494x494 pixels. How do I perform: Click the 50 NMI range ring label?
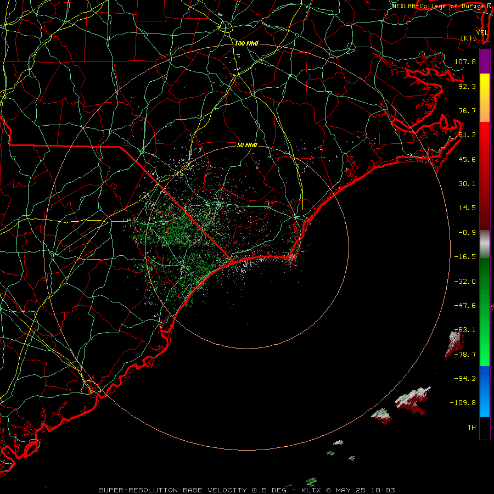pos(247,145)
